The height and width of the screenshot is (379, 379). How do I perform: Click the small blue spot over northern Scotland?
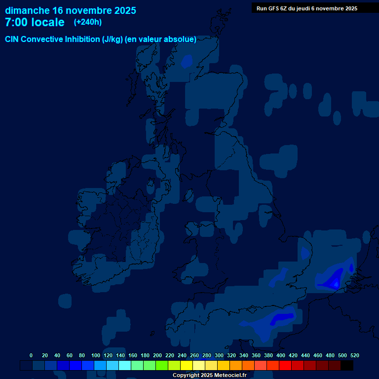187,61
